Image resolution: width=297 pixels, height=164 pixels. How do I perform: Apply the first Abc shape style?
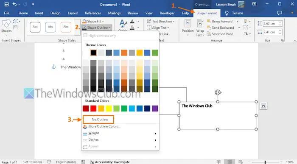click(x=35, y=27)
